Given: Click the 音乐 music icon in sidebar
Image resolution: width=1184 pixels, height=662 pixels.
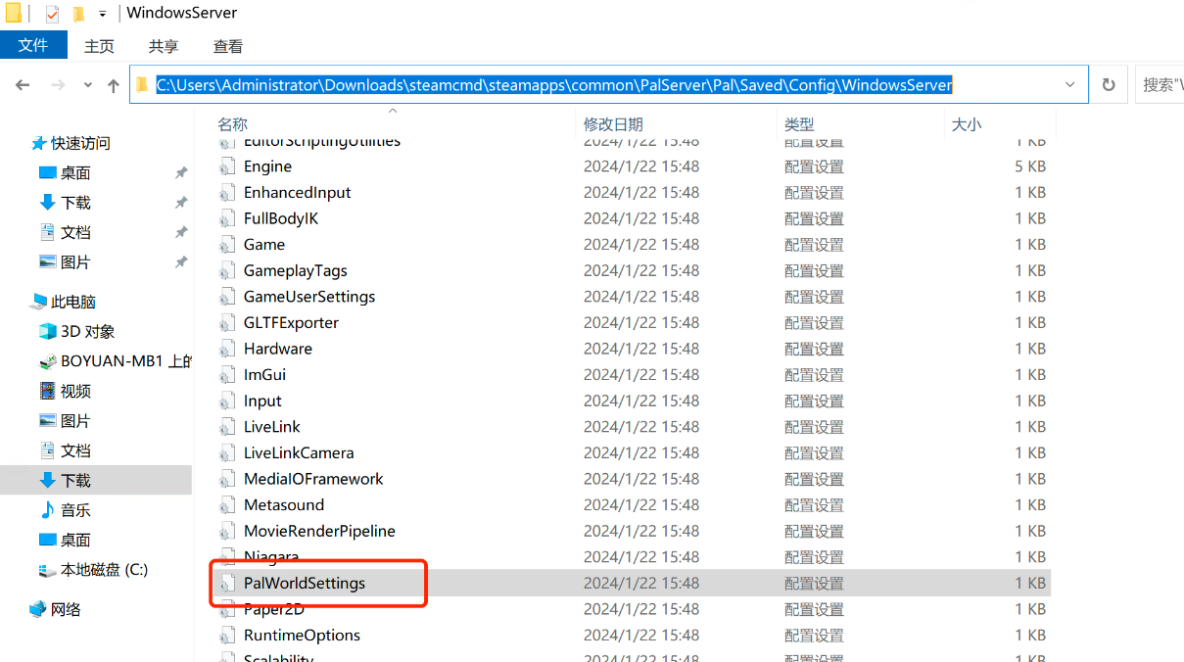Looking at the screenshot, I should (x=47, y=510).
